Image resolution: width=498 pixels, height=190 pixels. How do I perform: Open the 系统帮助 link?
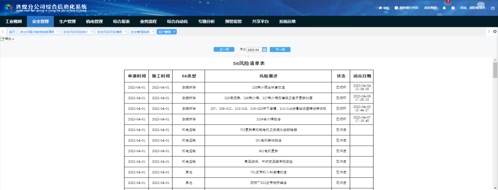click(430, 8)
